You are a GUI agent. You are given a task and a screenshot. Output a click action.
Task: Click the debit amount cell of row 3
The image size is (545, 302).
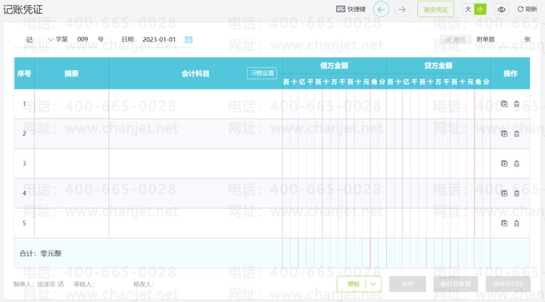click(x=334, y=164)
